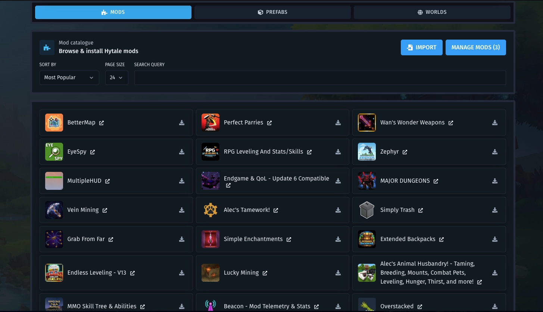Download the EyeSpy mod
The height and width of the screenshot is (312, 543).
coord(182,152)
